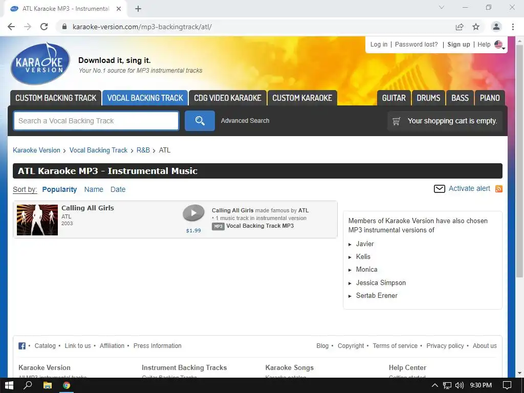Image resolution: width=524 pixels, height=393 pixels.
Task: Open Windows taskbar search
Action: 28,385
